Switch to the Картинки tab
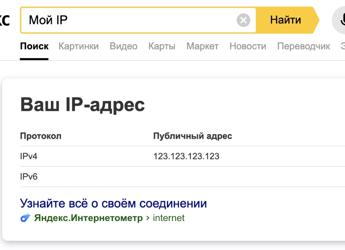Image resolution: width=345 pixels, height=250 pixels. click(x=79, y=46)
